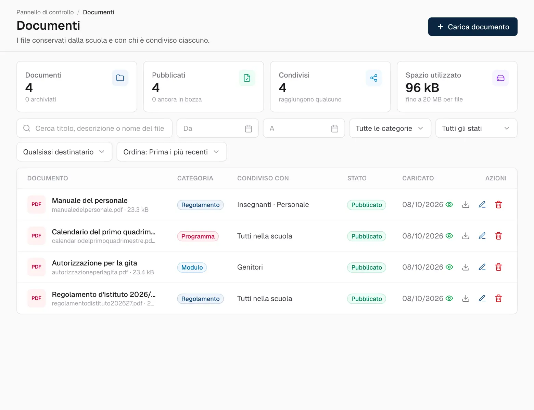Image resolution: width=534 pixels, height=410 pixels.
Task: Edit Autorizzazione per la gita document
Action: click(482, 267)
